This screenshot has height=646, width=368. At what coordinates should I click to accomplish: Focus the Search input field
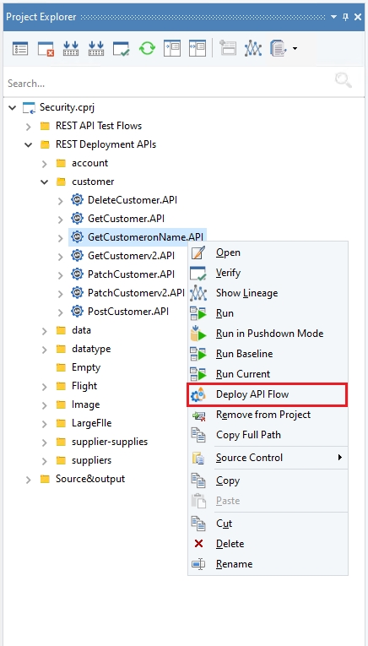coord(169,84)
